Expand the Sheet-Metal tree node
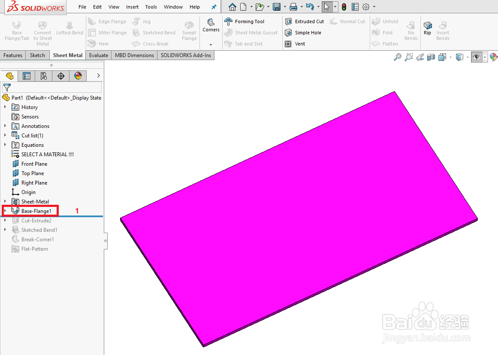 point(5,201)
